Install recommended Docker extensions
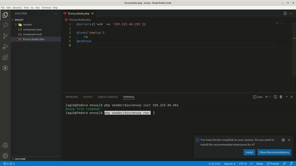The width and height of the screenshot is (296, 166). [249, 152]
